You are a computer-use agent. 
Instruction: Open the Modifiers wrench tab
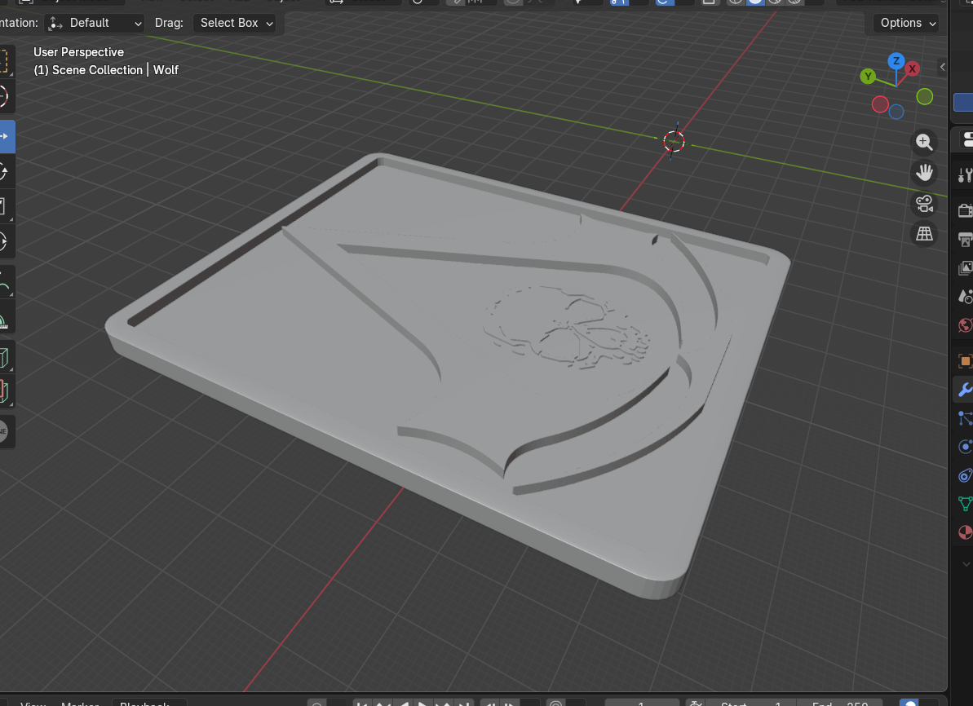964,390
